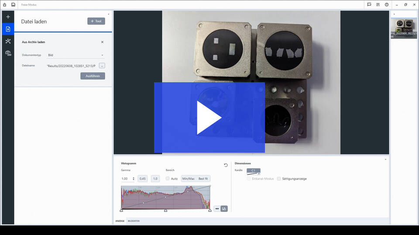This screenshot has width=419, height=235.
Task: Click the info circle icon in title bar
Action: click(387, 4)
